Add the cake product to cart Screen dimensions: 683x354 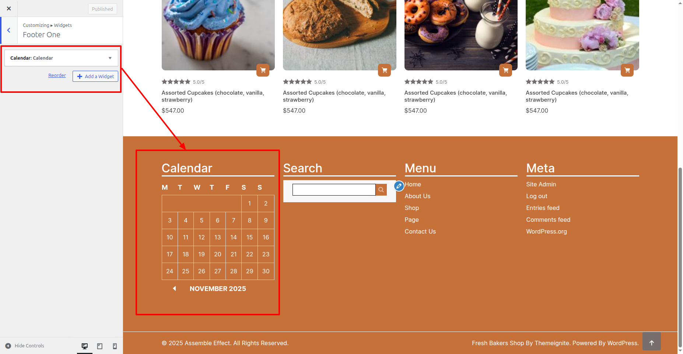627,70
